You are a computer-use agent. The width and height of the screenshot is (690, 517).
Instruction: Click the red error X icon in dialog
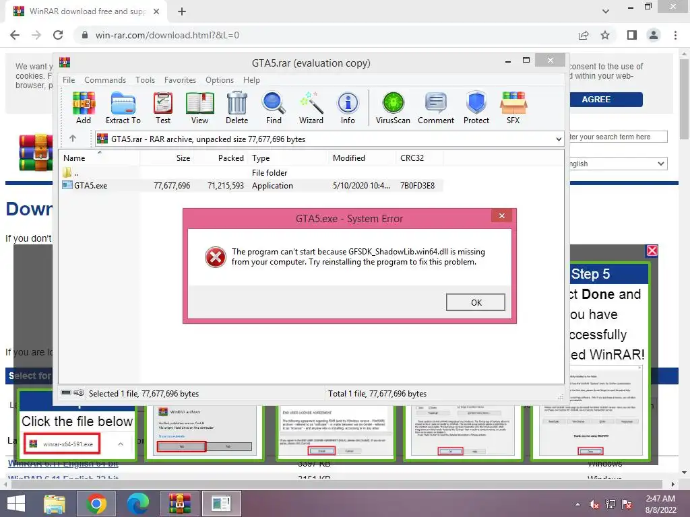click(216, 257)
